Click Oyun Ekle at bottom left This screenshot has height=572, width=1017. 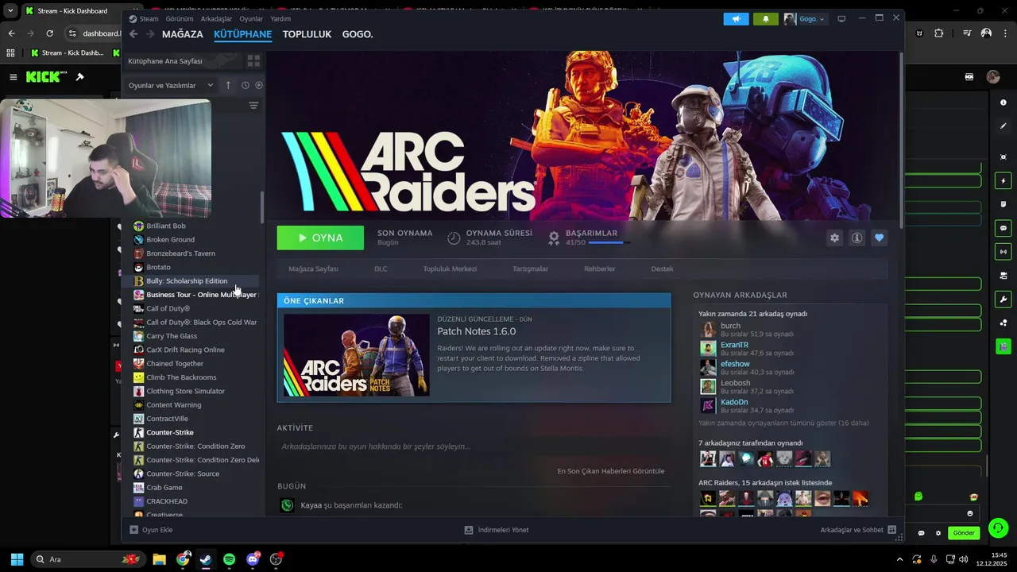(151, 530)
